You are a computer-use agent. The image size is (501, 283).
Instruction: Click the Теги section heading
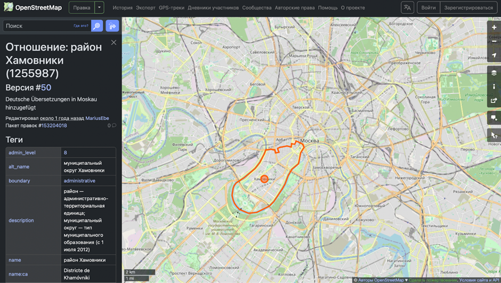click(14, 140)
